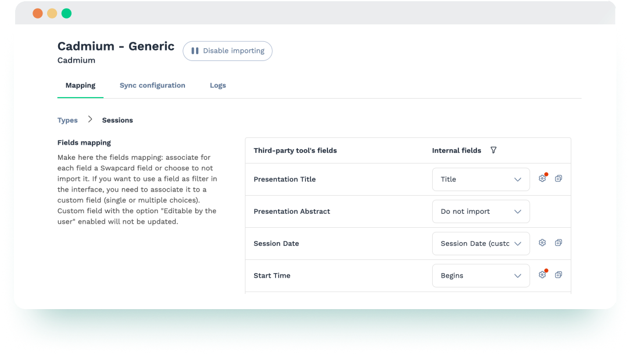Click the breadcrumb chevron after Types
The width and height of the screenshot is (631, 355).
point(90,119)
